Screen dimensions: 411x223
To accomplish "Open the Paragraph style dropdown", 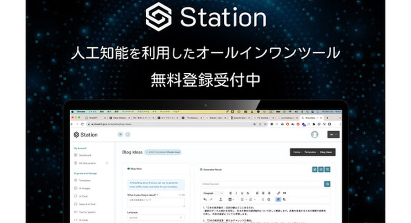I will (213, 193).
